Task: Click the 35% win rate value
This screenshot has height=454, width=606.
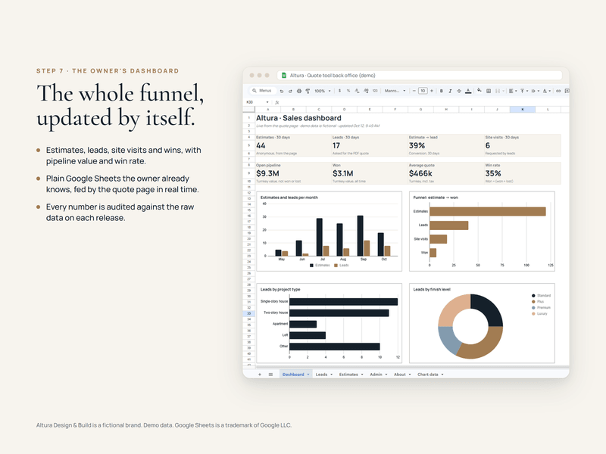Action: click(493, 173)
